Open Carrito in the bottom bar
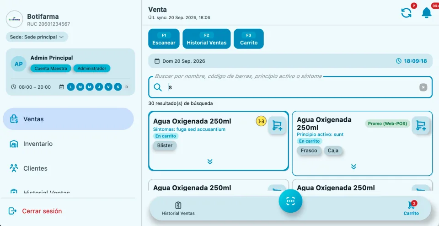 pos(411,208)
